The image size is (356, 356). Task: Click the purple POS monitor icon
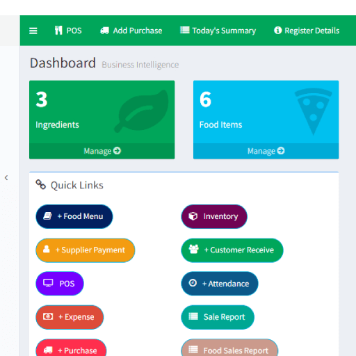point(48,283)
